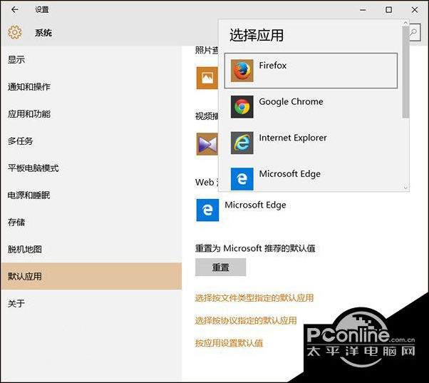Image resolution: width=429 pixels, height=383 pixels.
Task: Click the orange settings gear icon
Action: (x=15, y=32)
